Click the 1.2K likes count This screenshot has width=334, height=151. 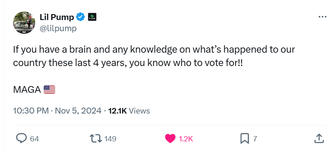click(x=186, y=139)
